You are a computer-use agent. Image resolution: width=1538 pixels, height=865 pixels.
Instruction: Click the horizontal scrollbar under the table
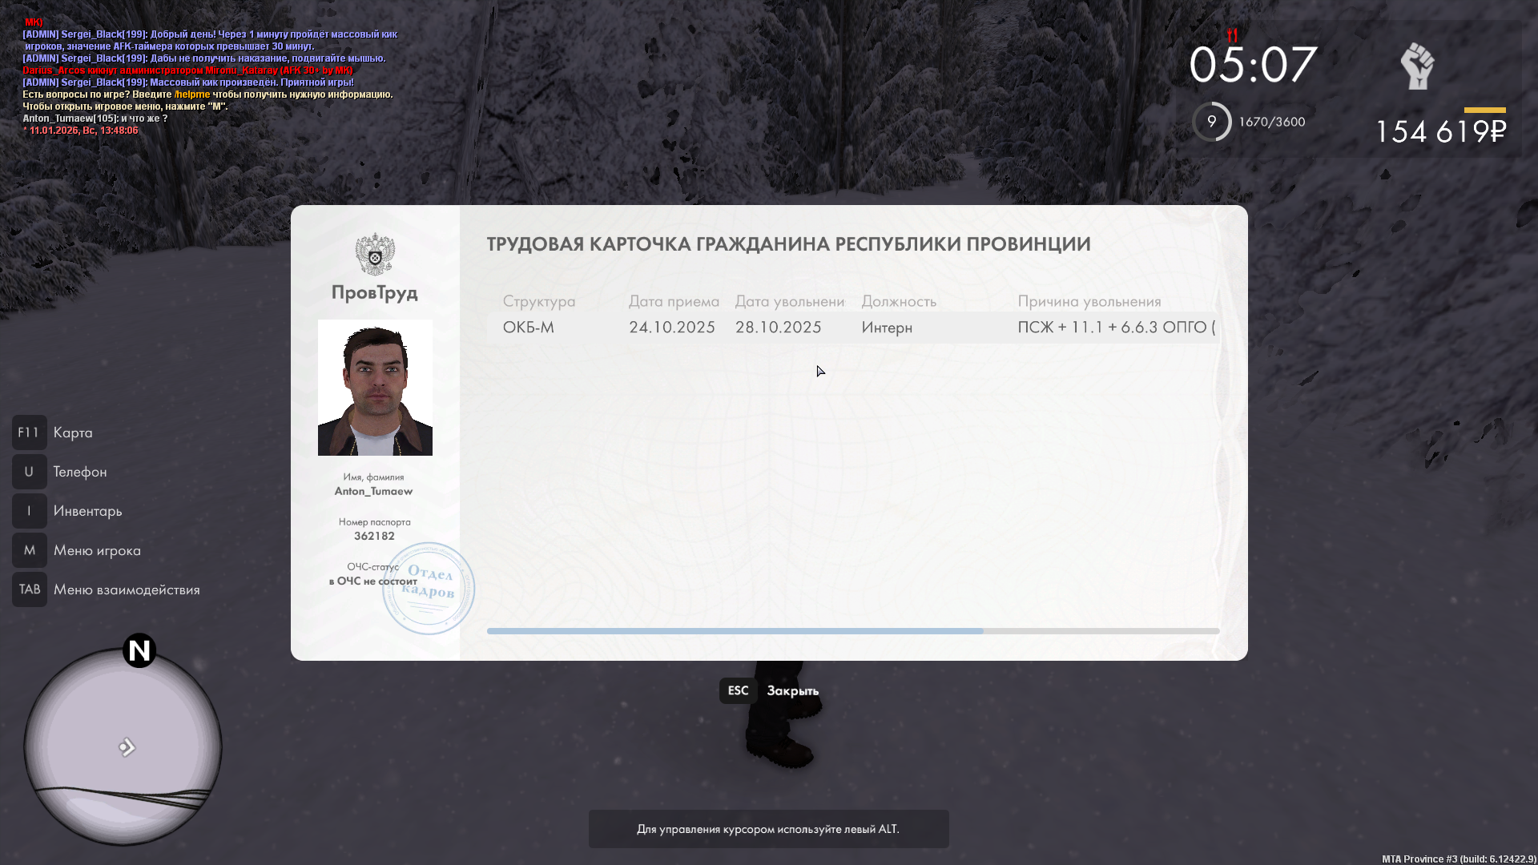tap(735, 631)
